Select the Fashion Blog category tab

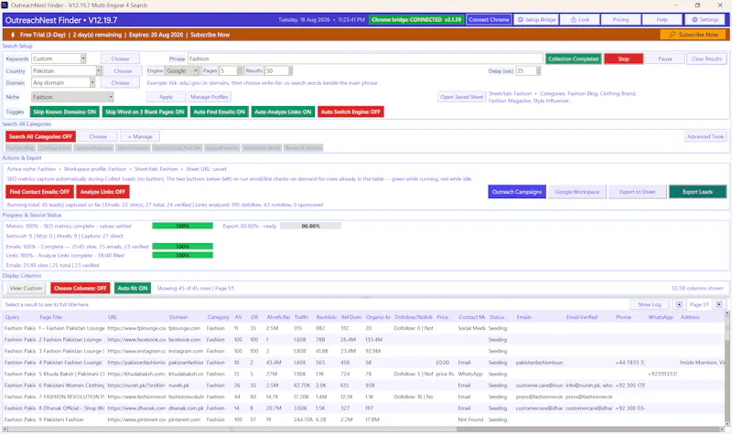(x=20, y=148)
